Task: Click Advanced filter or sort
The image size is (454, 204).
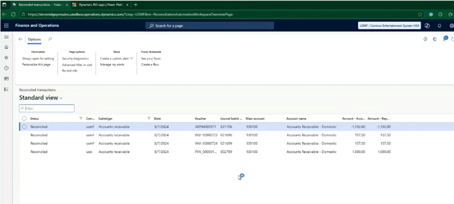Action: [x=77, y=64]
